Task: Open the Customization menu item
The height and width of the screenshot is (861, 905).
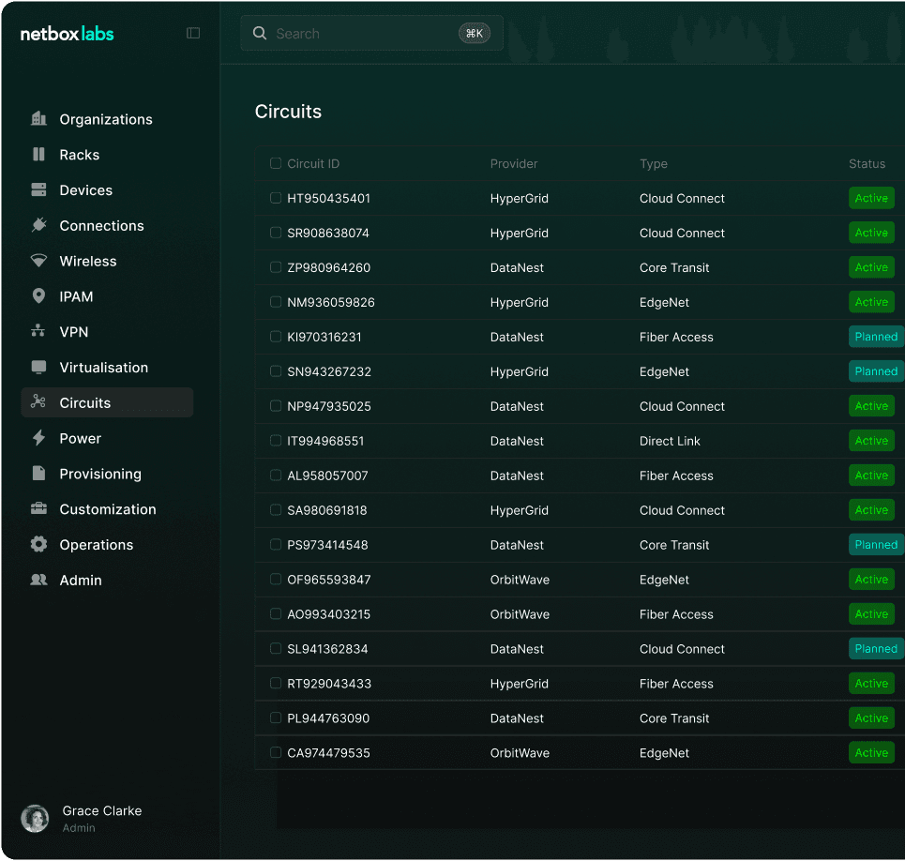Action: pos(108,509)
